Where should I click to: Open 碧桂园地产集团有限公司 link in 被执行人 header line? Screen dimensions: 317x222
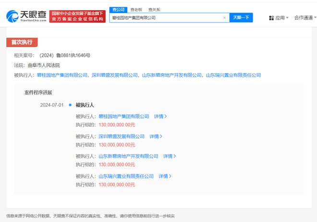(62, 75)
